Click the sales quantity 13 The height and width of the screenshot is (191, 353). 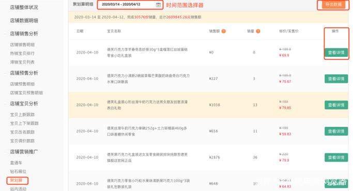(x=255, y=105)
